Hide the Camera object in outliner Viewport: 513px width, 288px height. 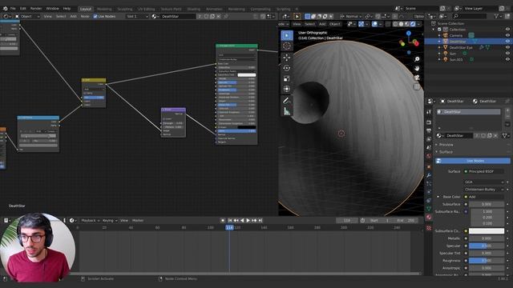tap(507, 35)
